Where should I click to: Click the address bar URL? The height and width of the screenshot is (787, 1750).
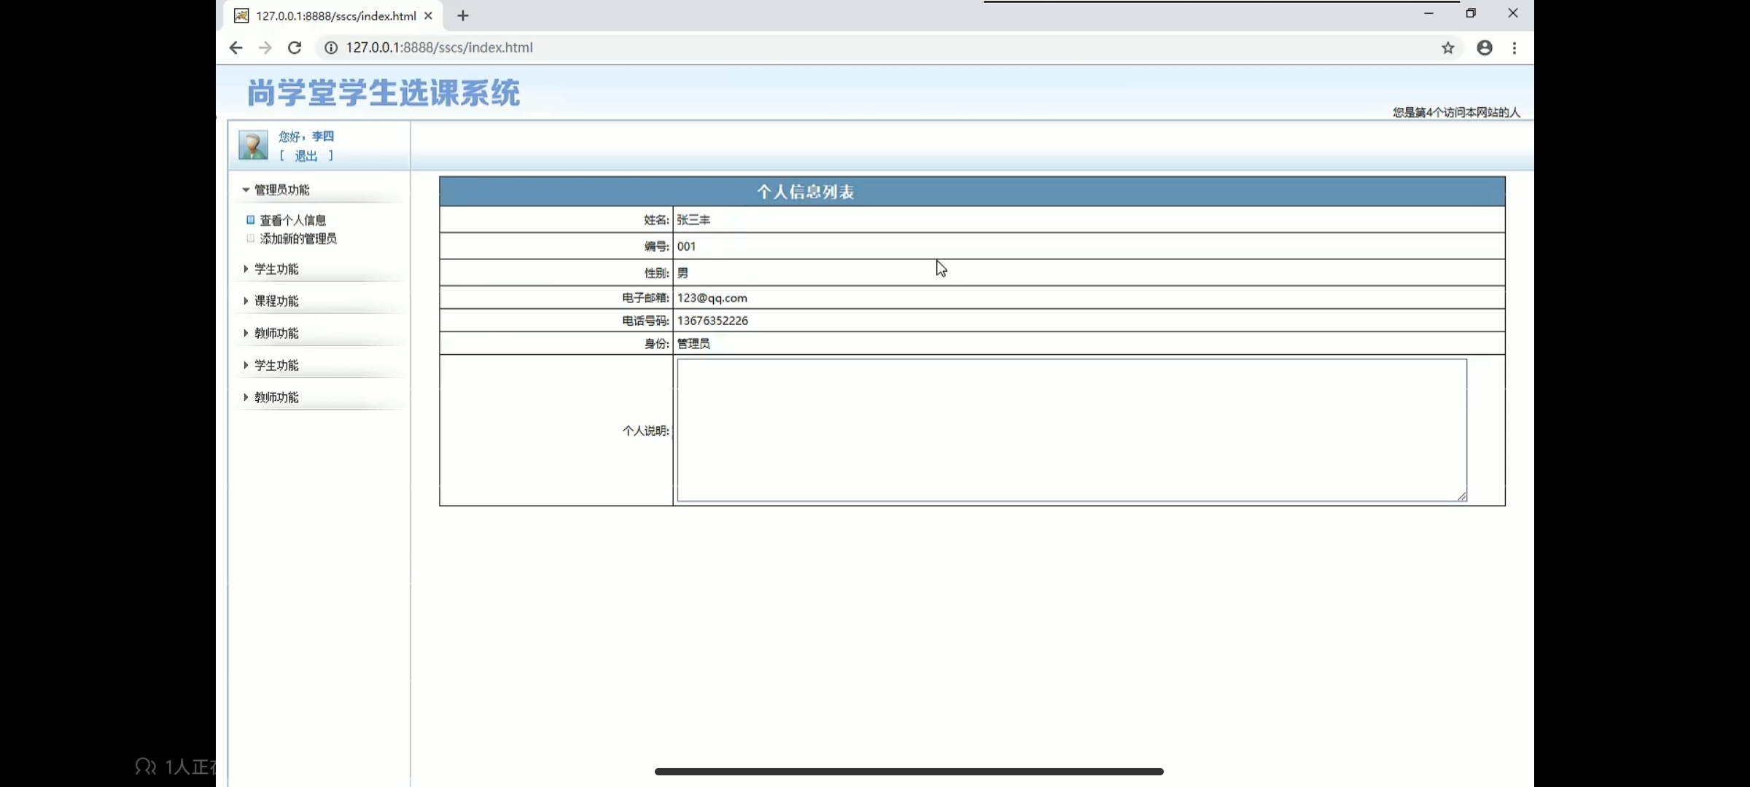(x=439, y=48)
